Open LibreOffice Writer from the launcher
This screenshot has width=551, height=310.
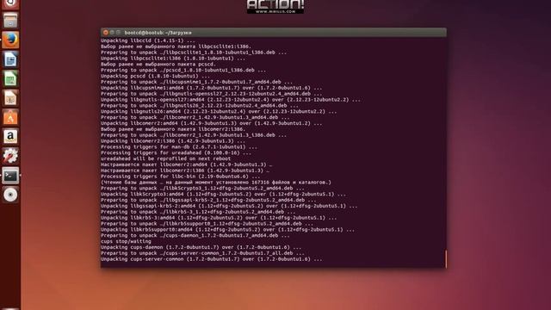coord(10,59)
